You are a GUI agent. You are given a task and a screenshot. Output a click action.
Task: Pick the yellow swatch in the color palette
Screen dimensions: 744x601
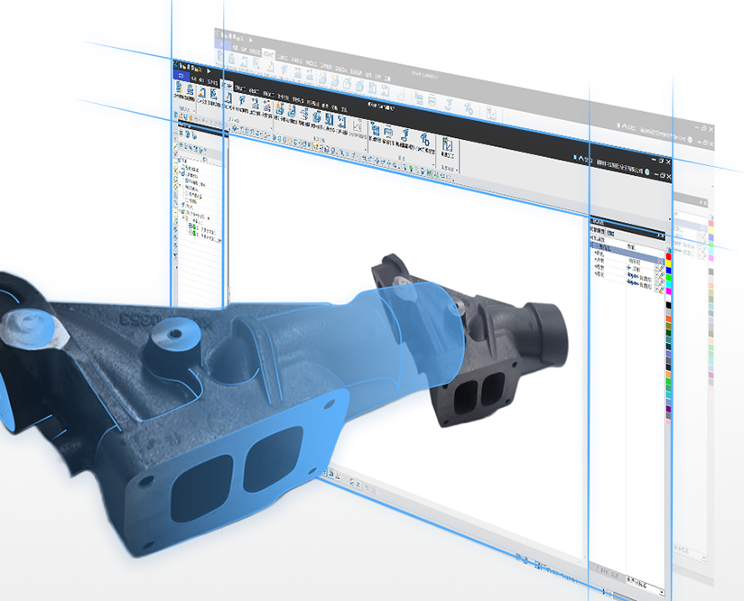click(x=668, y=264)
